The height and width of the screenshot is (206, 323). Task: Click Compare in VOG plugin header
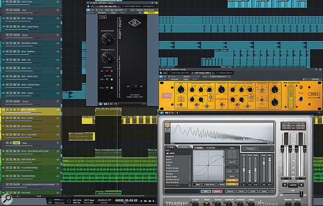[x=102, y=13]
